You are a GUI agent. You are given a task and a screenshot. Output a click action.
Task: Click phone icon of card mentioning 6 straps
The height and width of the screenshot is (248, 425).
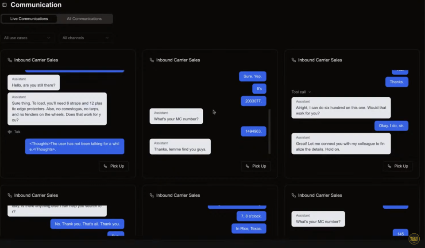tap(10, 60)
